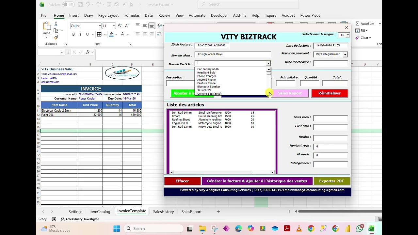Click the Copy icon in Clipboard group

click(56, 31)
